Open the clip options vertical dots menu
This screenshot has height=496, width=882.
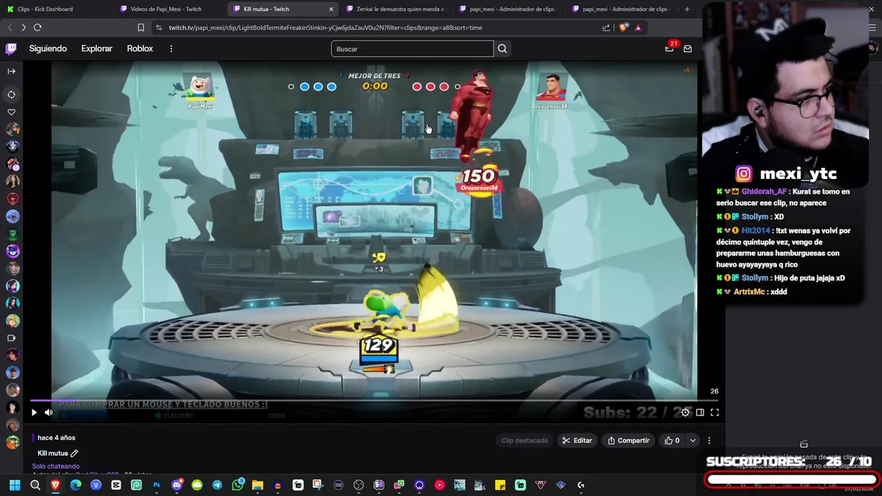pyautogui.click(x=709, y=441)
